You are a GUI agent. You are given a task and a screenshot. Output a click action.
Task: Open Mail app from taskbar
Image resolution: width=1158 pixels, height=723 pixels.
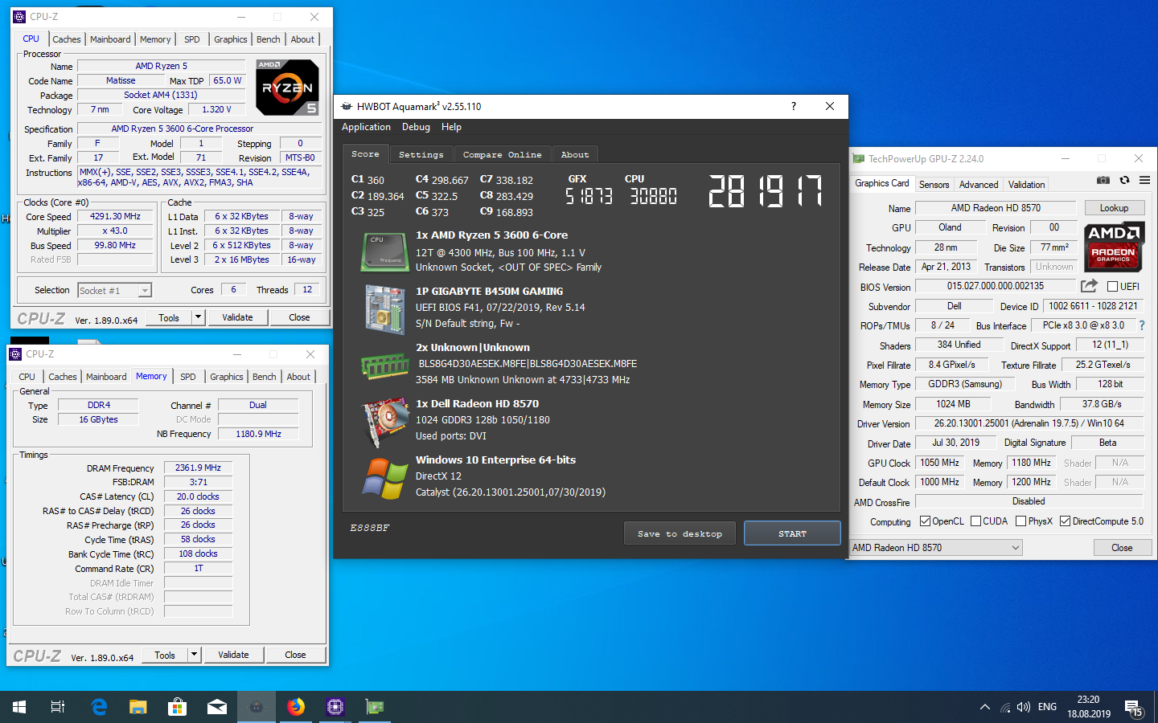pyautogui.click(x=217, y=707)
